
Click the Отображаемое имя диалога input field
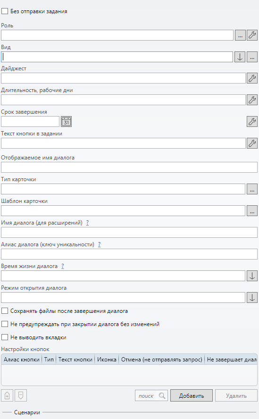point(129,168)
